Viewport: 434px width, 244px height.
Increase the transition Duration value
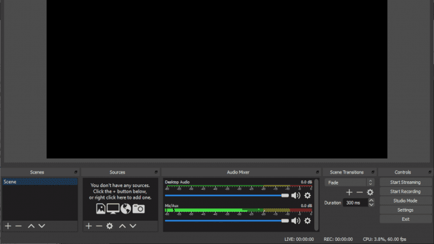pyautogui.click(x=371, y=201)
